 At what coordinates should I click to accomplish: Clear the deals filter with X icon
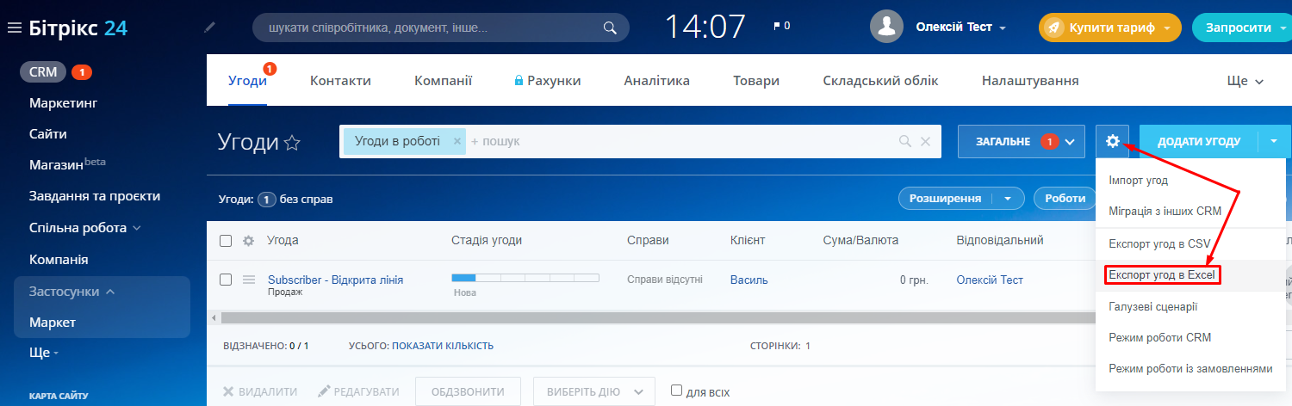925,141
